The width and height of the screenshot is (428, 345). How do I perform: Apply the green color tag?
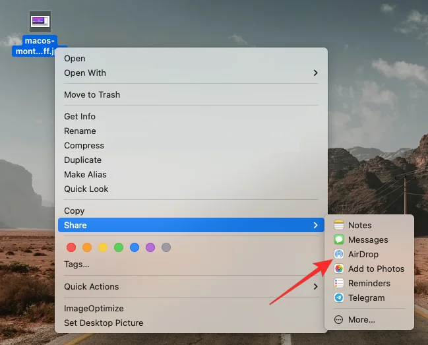point(119,248)
